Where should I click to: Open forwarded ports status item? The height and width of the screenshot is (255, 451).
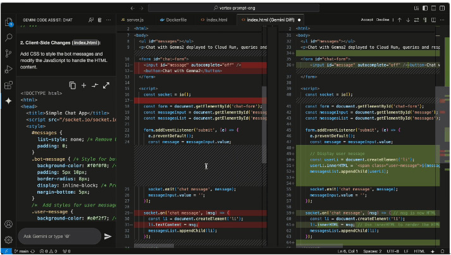pyautogui.click(x=66, y=251)
